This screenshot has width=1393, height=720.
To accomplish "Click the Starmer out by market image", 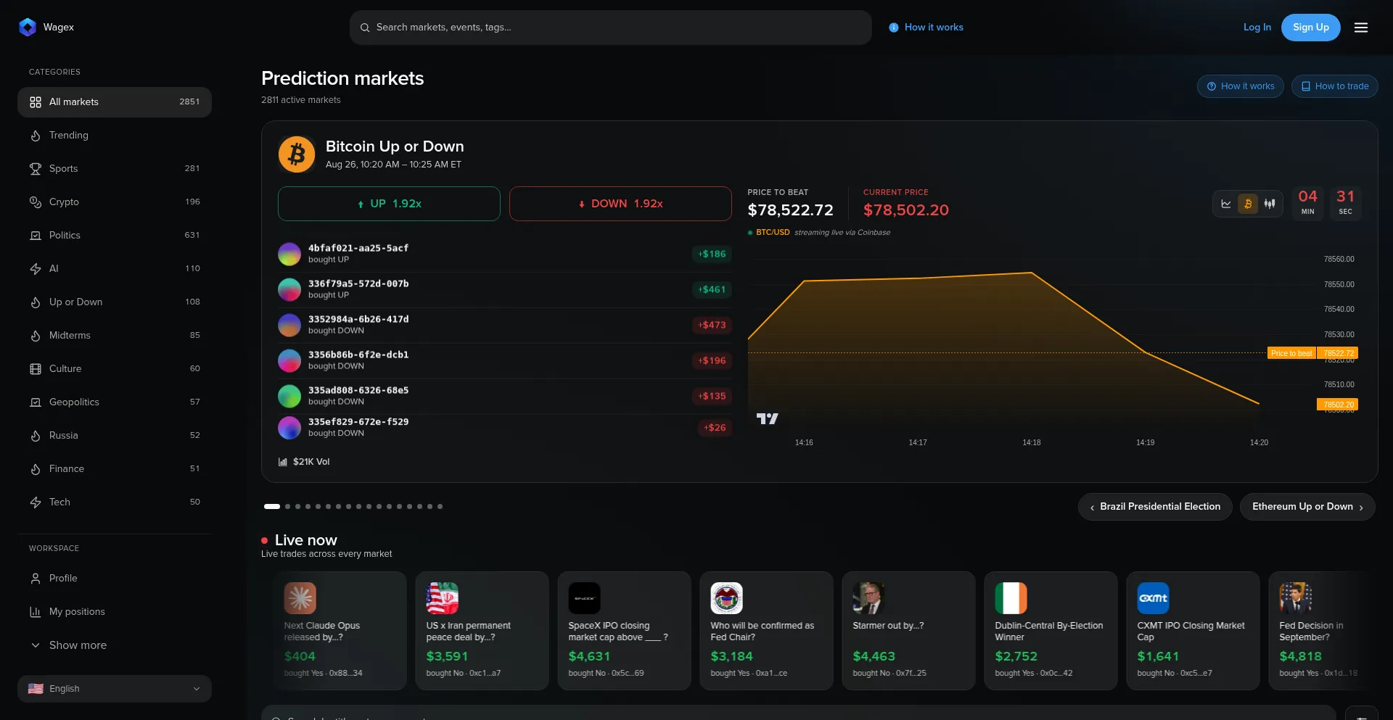I will pos(869,598).
